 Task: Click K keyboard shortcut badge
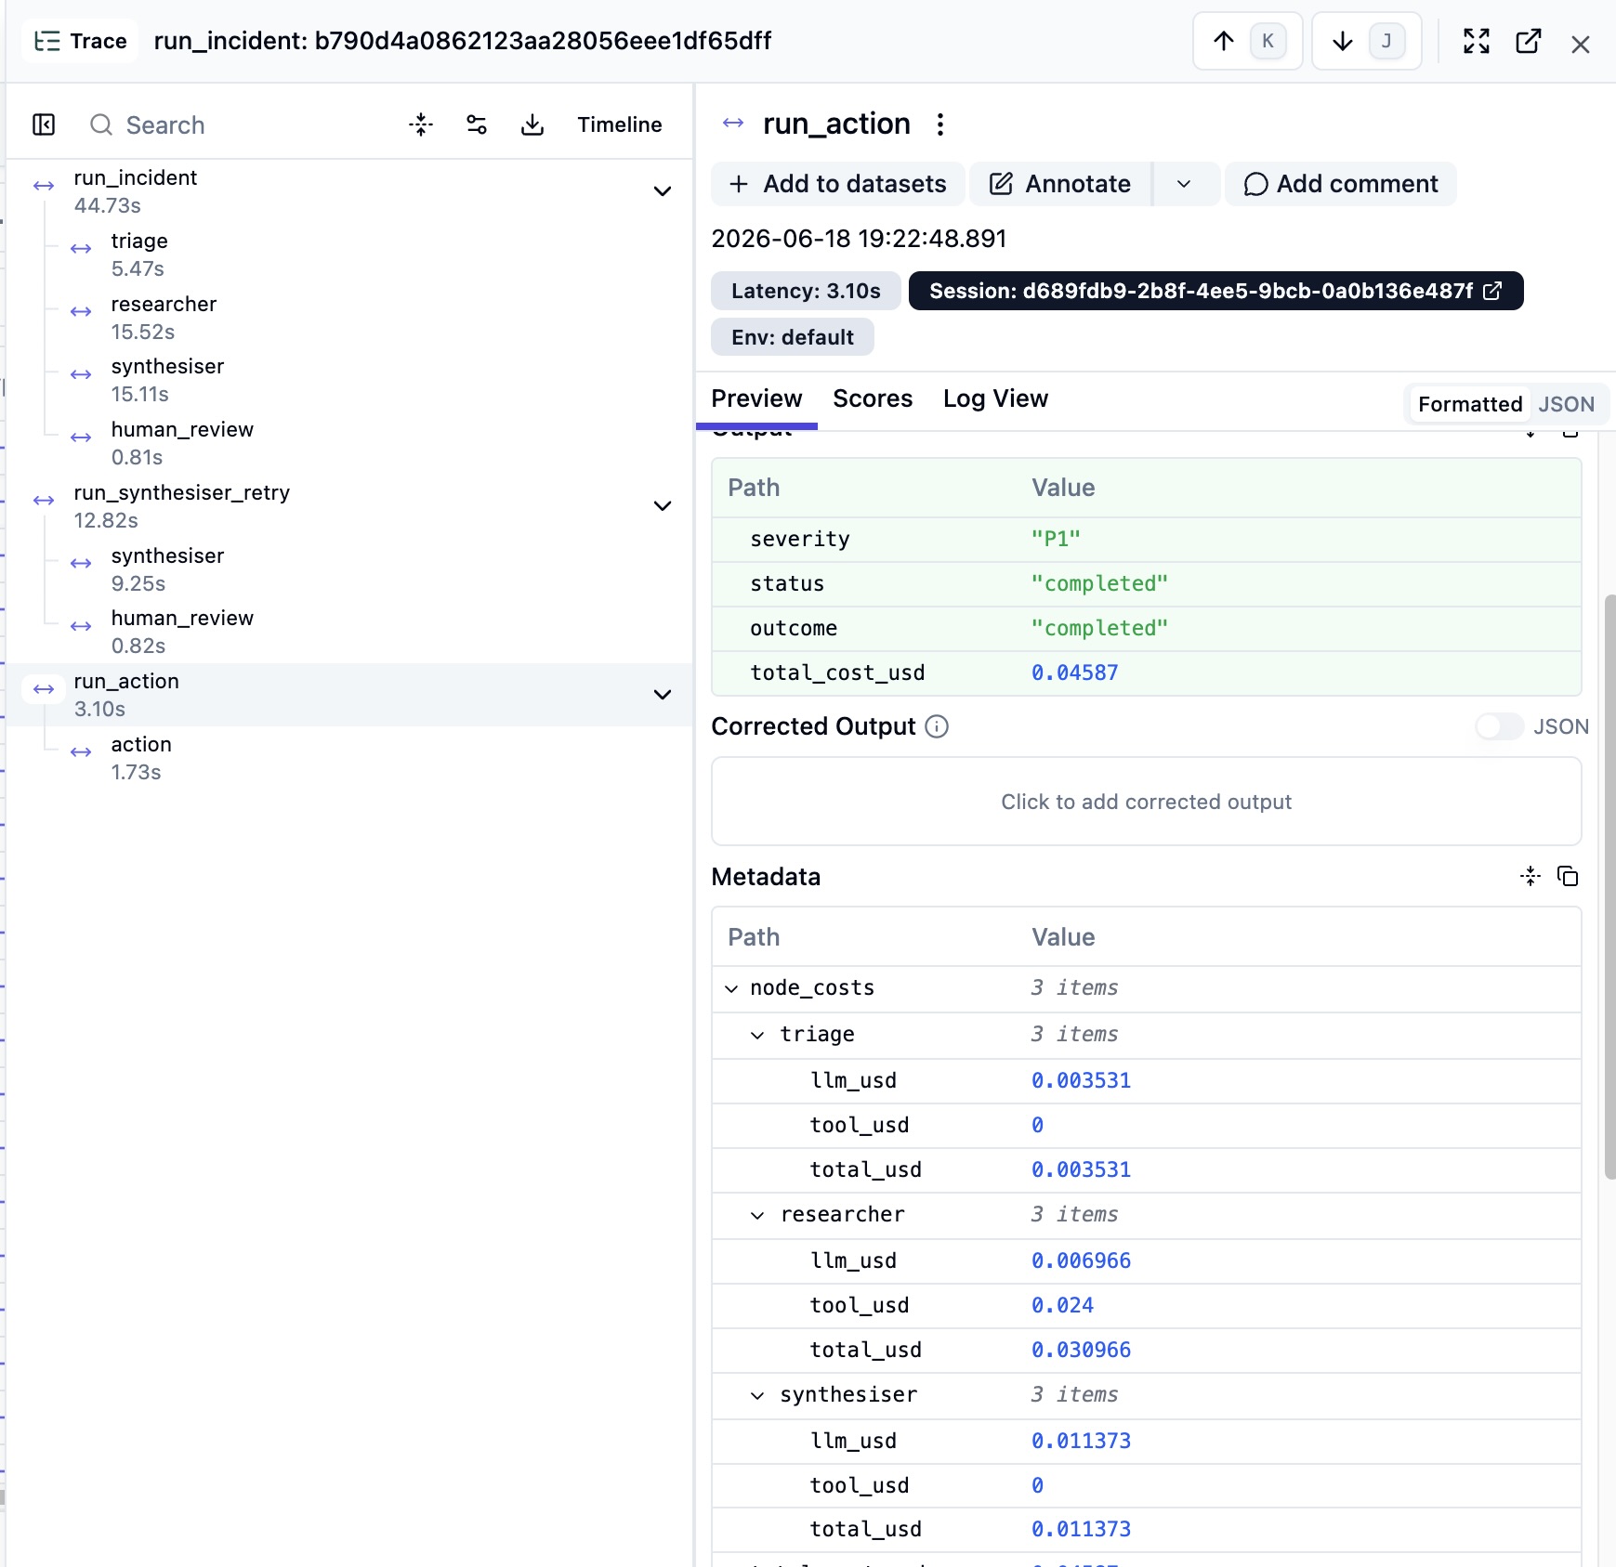pyautogui.click(x=1268, y=41)
